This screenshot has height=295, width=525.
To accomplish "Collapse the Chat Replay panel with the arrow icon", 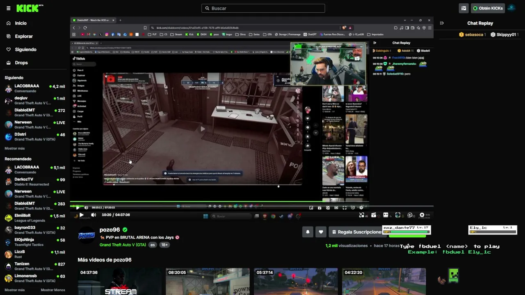I will 442,23.
